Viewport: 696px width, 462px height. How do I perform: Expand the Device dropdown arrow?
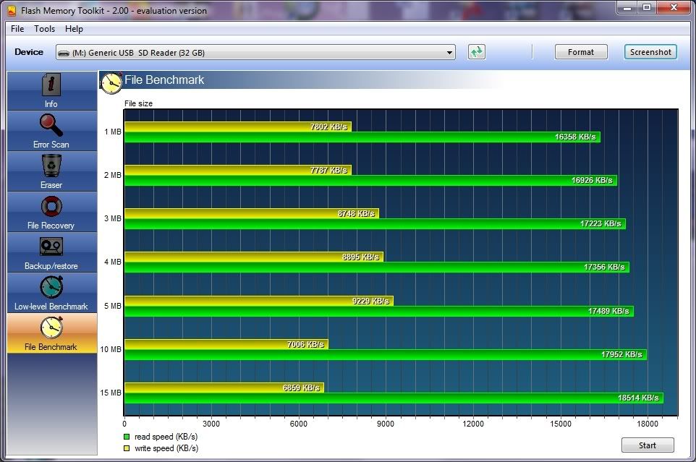449,53
